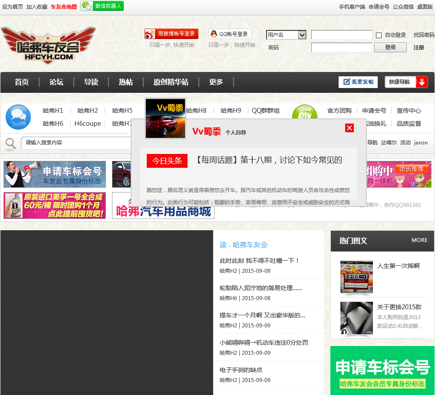Image resolution: width=435 pixels, height=395 pixels.
Task: Open the 哈弗H8 forum link
Action: pos(196,111)
